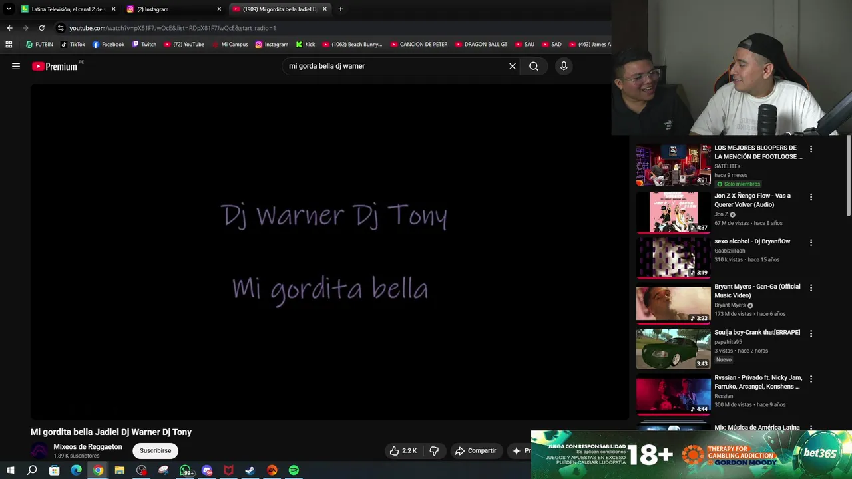Open Spotify from the taskbar

[294, 470]
